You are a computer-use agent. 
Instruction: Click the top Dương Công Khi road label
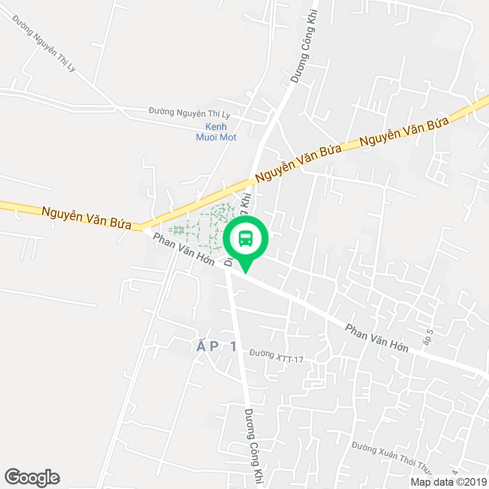click(x=304, y=46)
